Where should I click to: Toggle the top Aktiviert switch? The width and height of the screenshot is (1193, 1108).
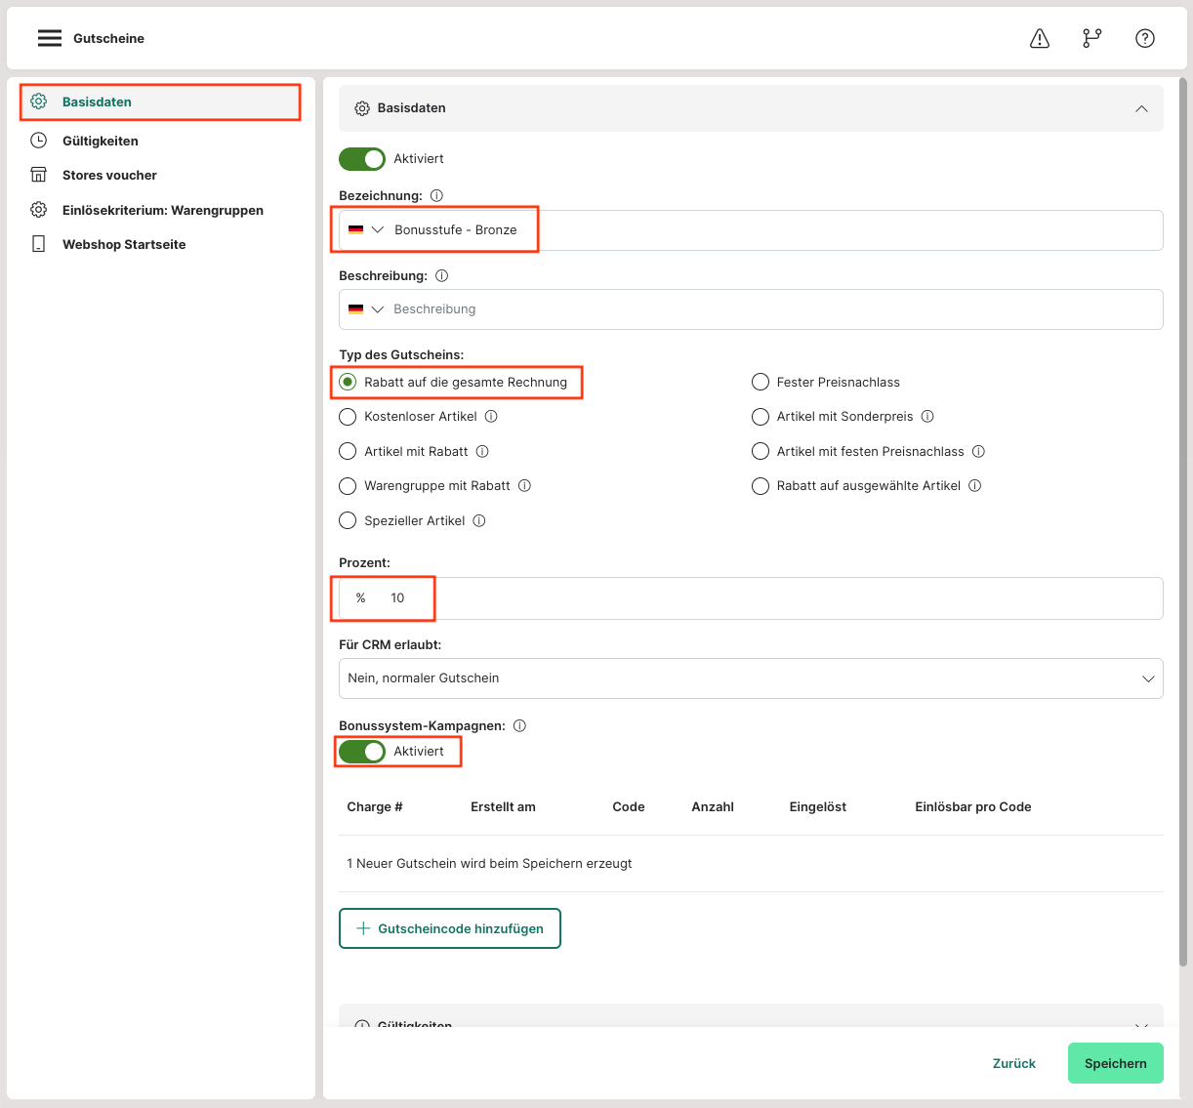tap(362, 158)
